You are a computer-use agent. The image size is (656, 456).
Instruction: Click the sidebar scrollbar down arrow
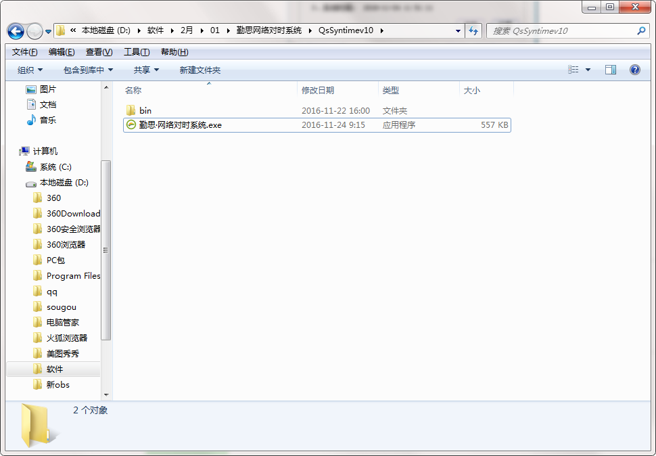click(x=106, y=394)
